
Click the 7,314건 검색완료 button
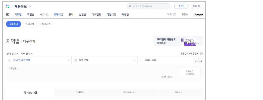190,72
